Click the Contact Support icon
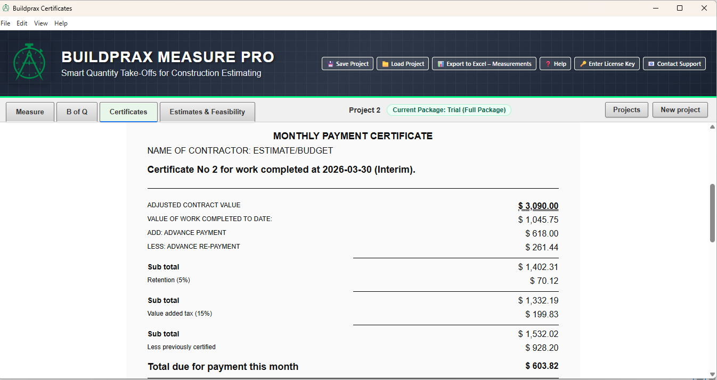The image size is (717, 380). point(651,64)
